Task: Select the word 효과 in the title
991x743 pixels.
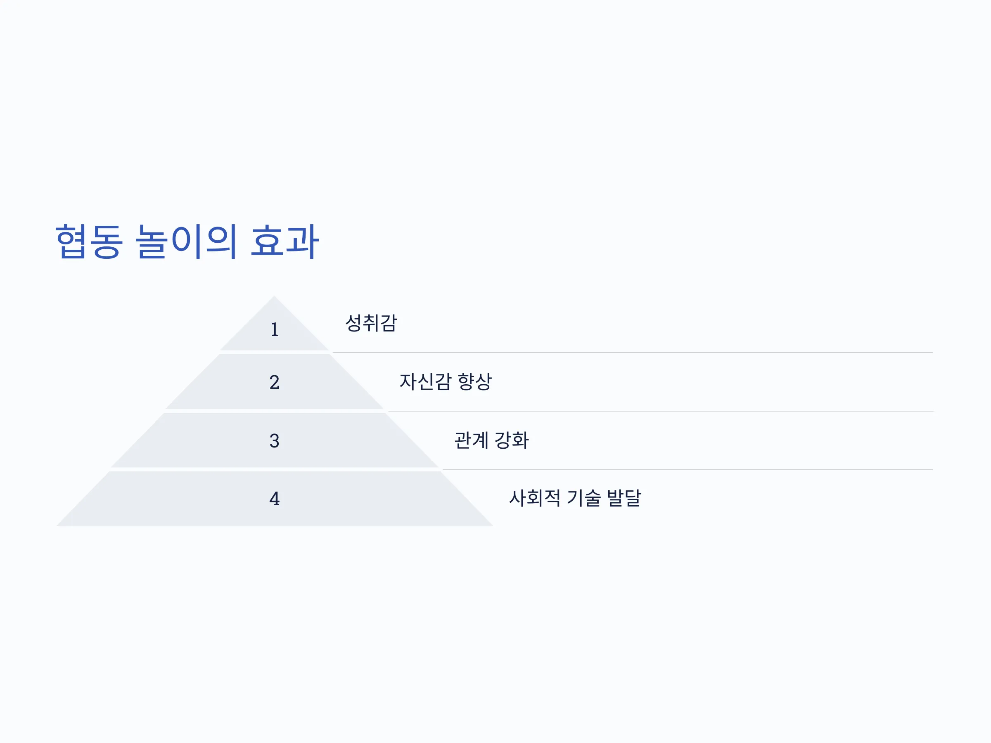Action: coord(284,241)
